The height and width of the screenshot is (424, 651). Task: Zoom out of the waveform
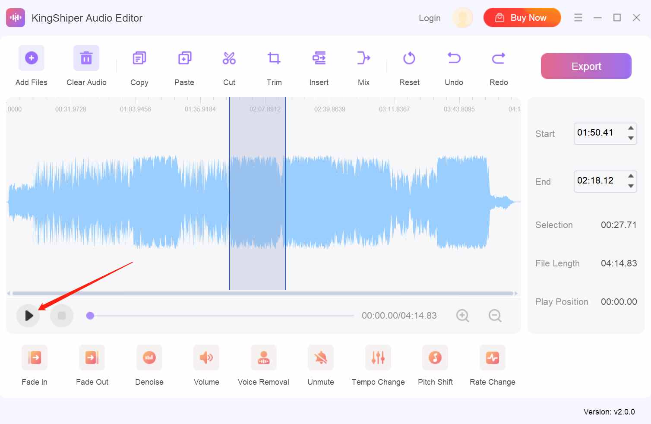[495, 316]
